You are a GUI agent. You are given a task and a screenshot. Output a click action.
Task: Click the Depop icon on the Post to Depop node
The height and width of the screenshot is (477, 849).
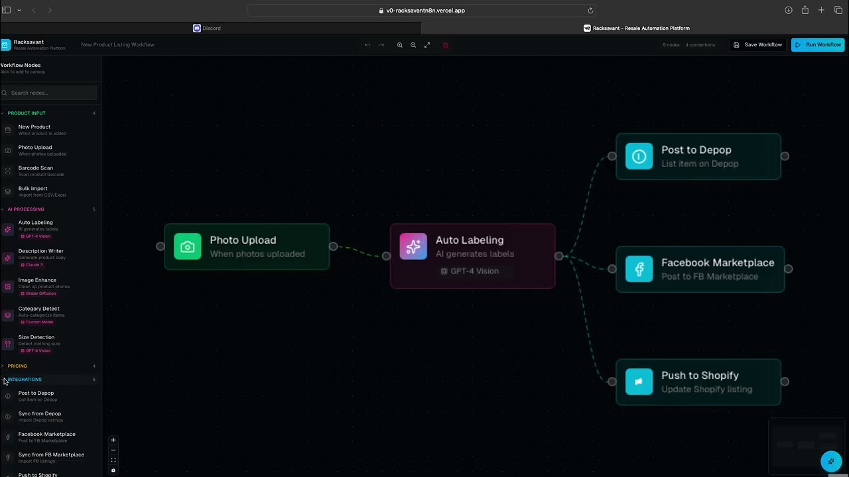pos(639,156)
